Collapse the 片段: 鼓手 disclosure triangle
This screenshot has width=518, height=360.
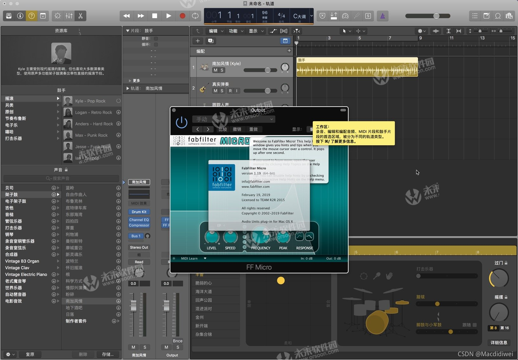click(128, 31)
